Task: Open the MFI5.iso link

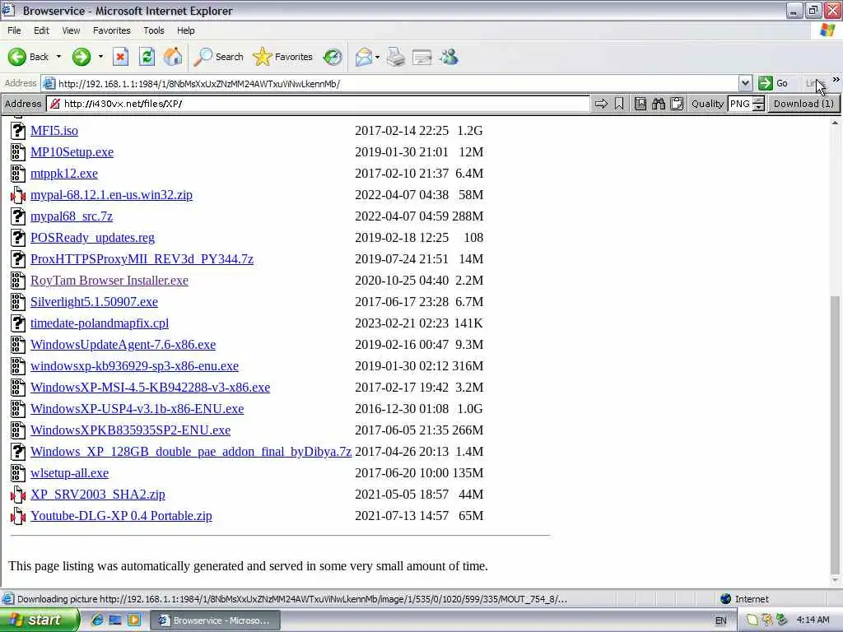Action: pyautogui.click(x=54, y=131)
